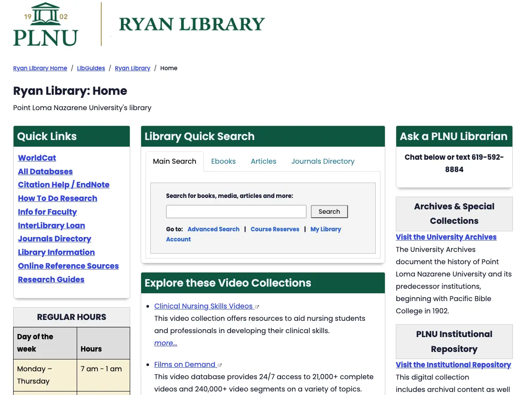The height and width of the screenshot is (395, 526).
Task: Expand the more... link under Clinical Nursing
Action: point(166,343)
